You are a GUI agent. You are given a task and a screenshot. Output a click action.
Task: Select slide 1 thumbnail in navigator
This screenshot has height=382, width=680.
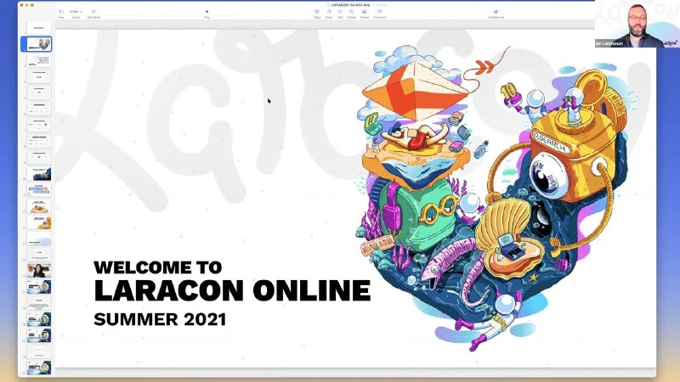click(39, 28)
